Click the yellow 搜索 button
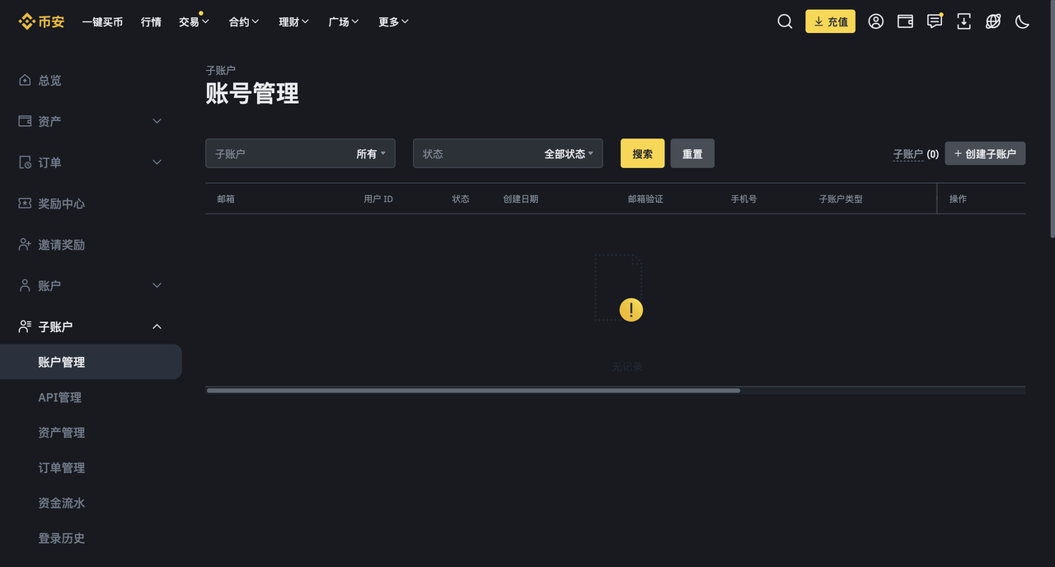This screenshot has height=567, width=1055. click(x=642, y=154)
